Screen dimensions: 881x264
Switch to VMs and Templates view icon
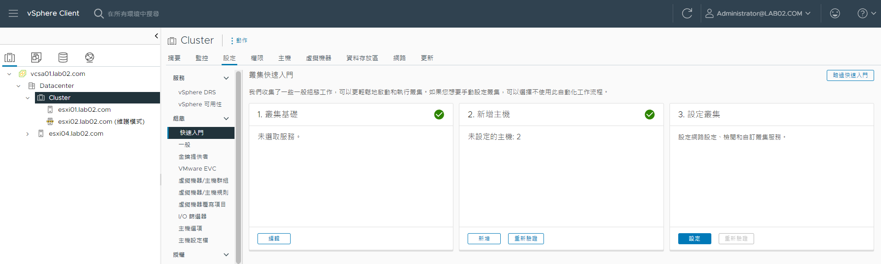point(36,57)
